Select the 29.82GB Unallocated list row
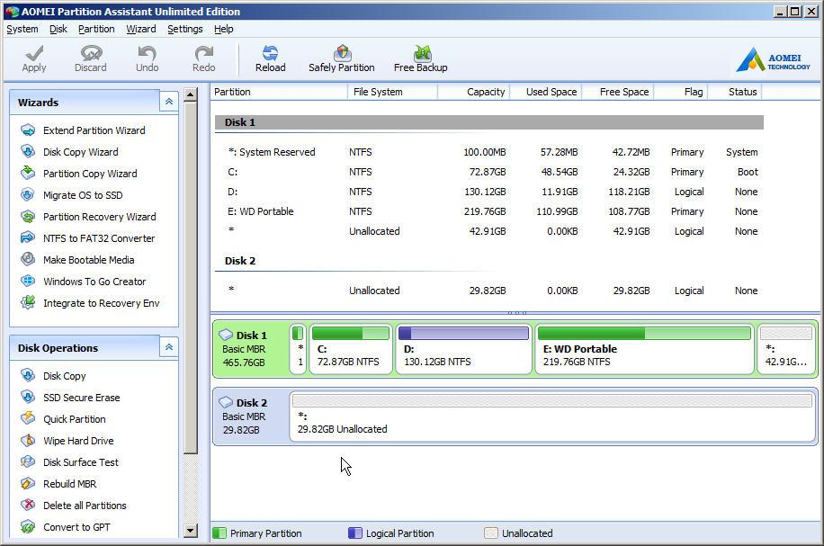 pyautogui.click(x=488, y=291)
